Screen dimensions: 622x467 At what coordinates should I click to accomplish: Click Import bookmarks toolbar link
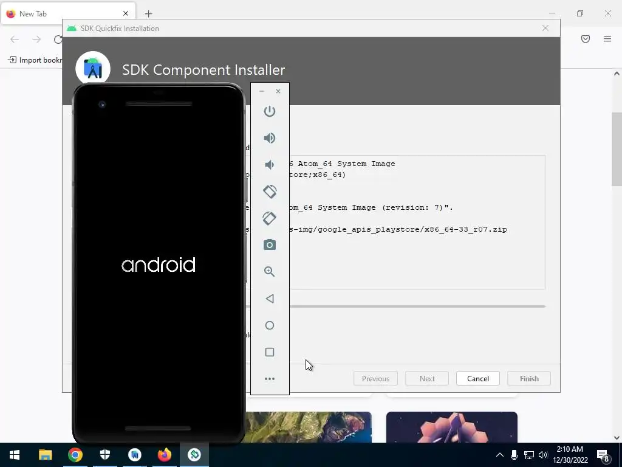pyautogui.click(x=35, y=60)
